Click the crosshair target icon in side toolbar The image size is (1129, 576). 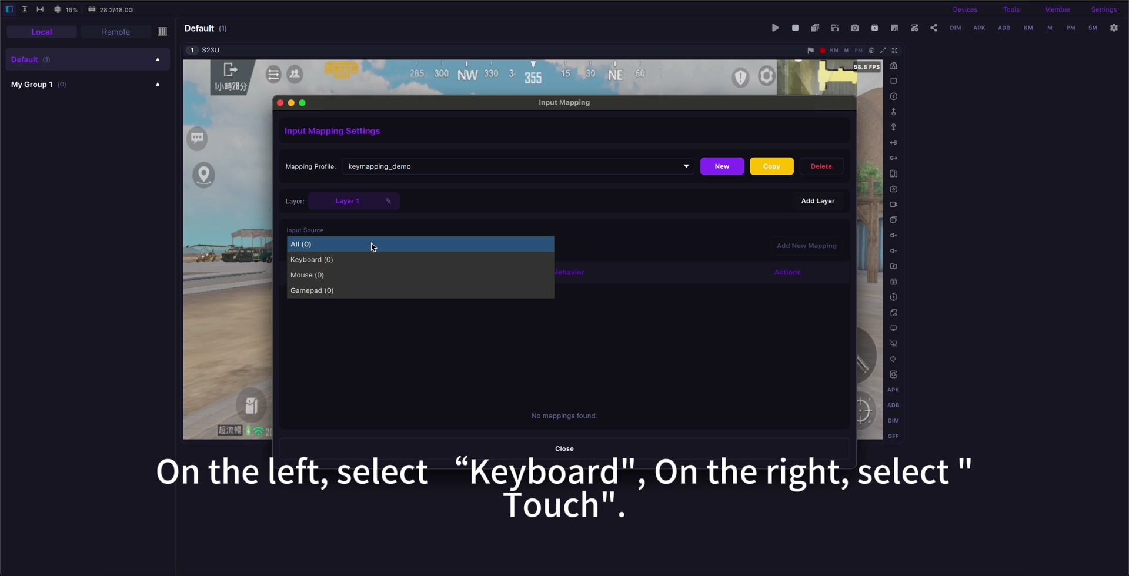893,297
